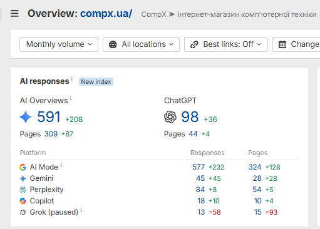This screenshot has height=229, width=320.
Task: Click the Copilot platform label
Action: 42,201
